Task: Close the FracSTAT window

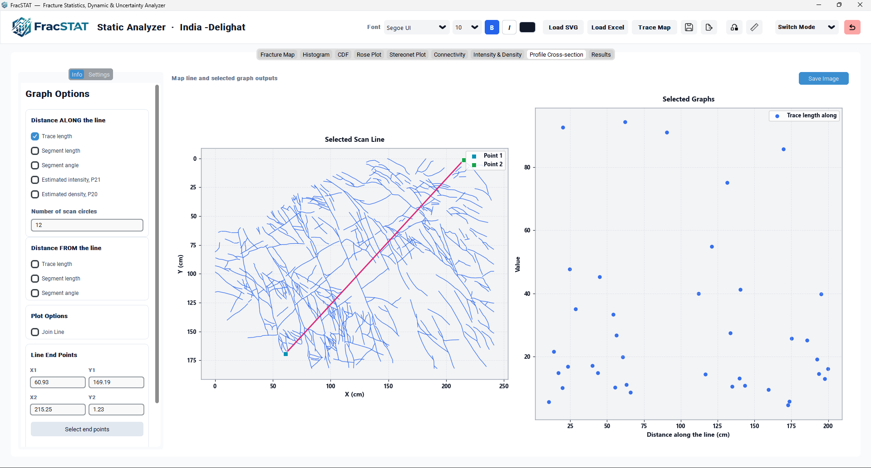Action: coord(860,5)
